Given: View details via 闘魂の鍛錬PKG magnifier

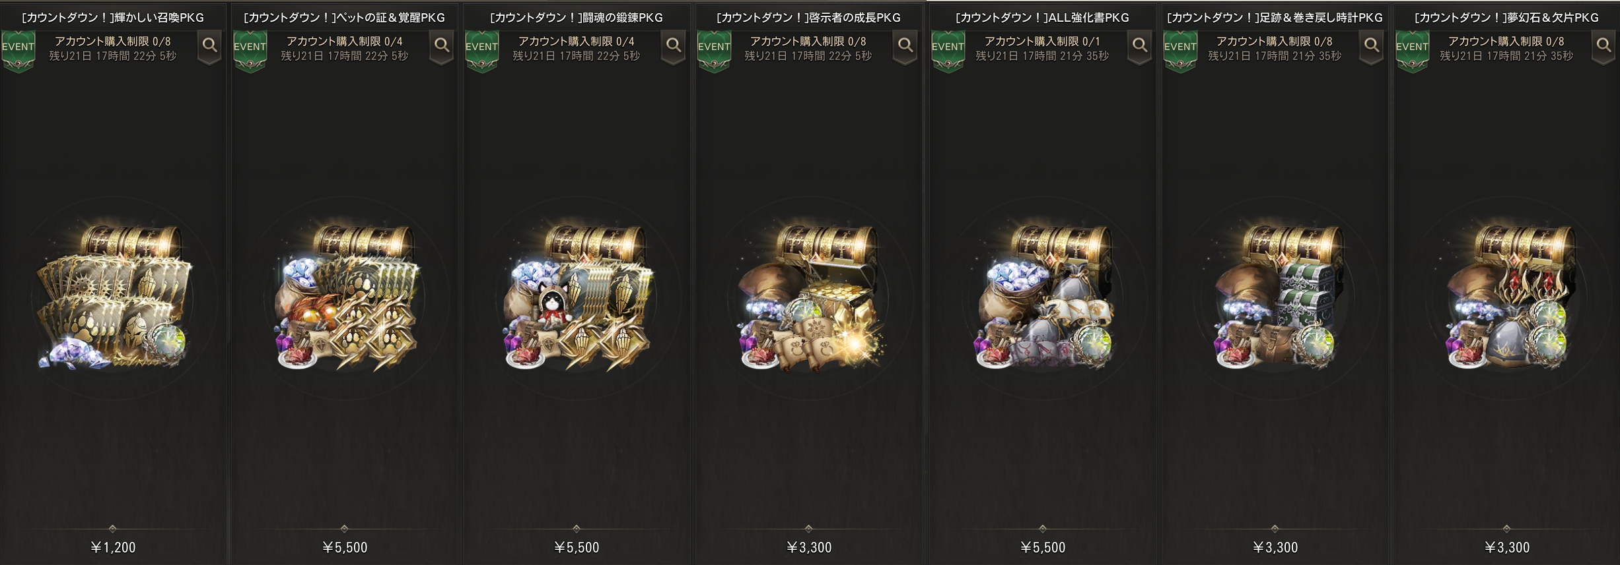Looking at the screenshot, I should [x=673, y=46].
